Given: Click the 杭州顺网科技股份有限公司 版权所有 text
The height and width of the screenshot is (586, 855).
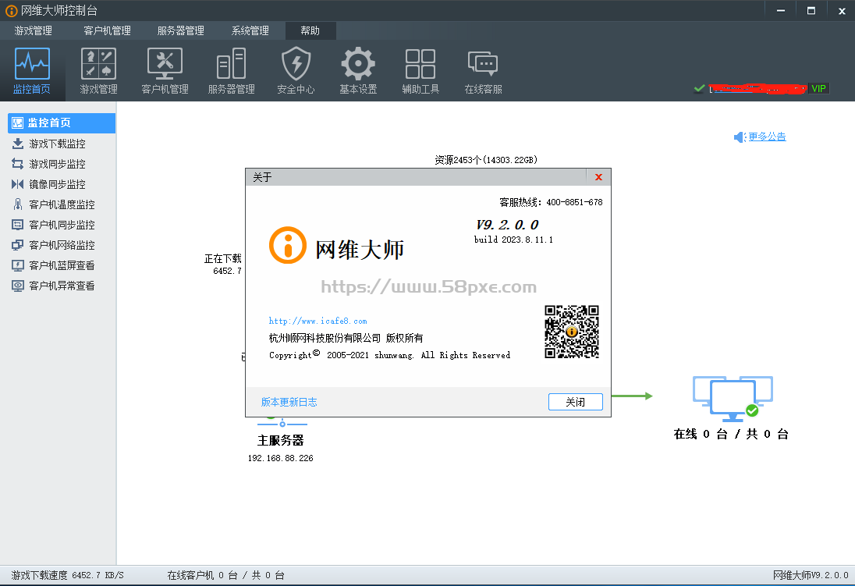Looking at the screenshot, I should tap(346, 339).
